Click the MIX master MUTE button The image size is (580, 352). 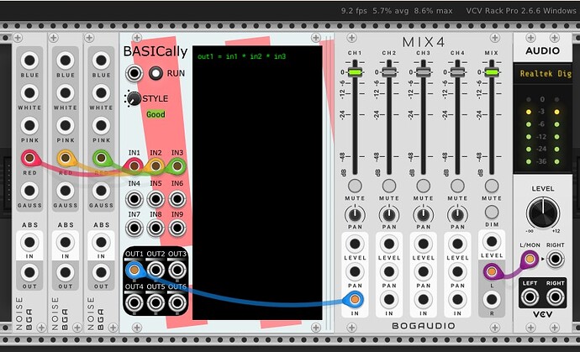(493, 186)
